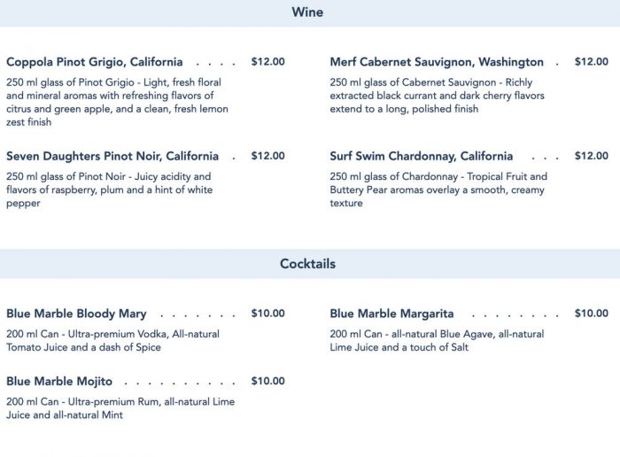Click the Wine section header
Image resolution: width=620 pixels, height=457 pixels.
click(307, 13)
